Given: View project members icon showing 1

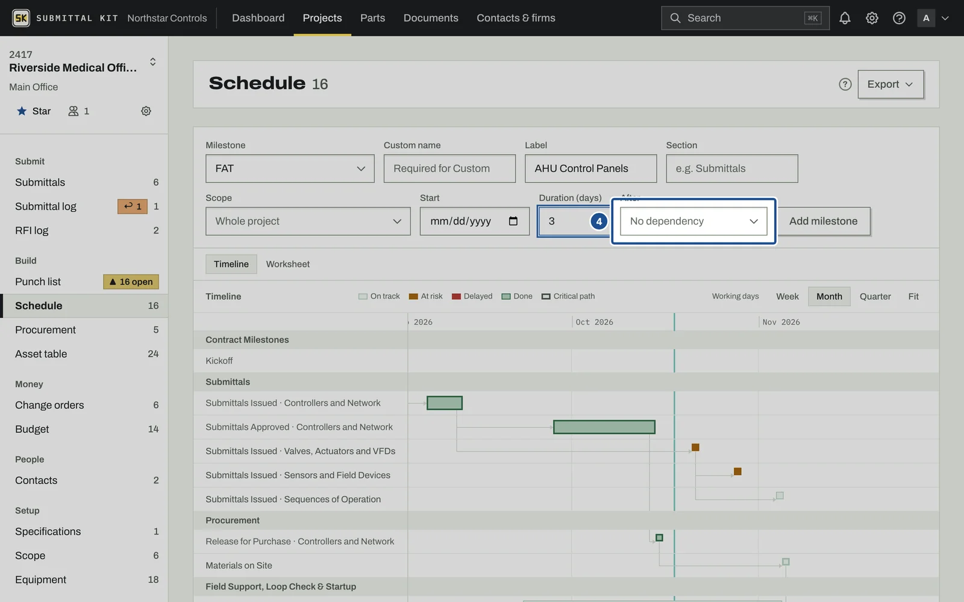Looking at the screenshot, I should point(79,111).
